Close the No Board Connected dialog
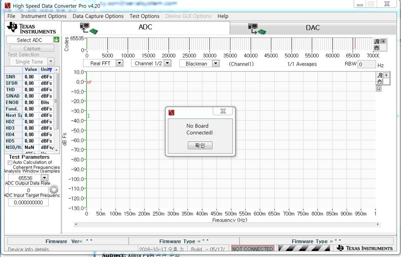The height and width of the screenshot is (257, 401). point(223,111)
